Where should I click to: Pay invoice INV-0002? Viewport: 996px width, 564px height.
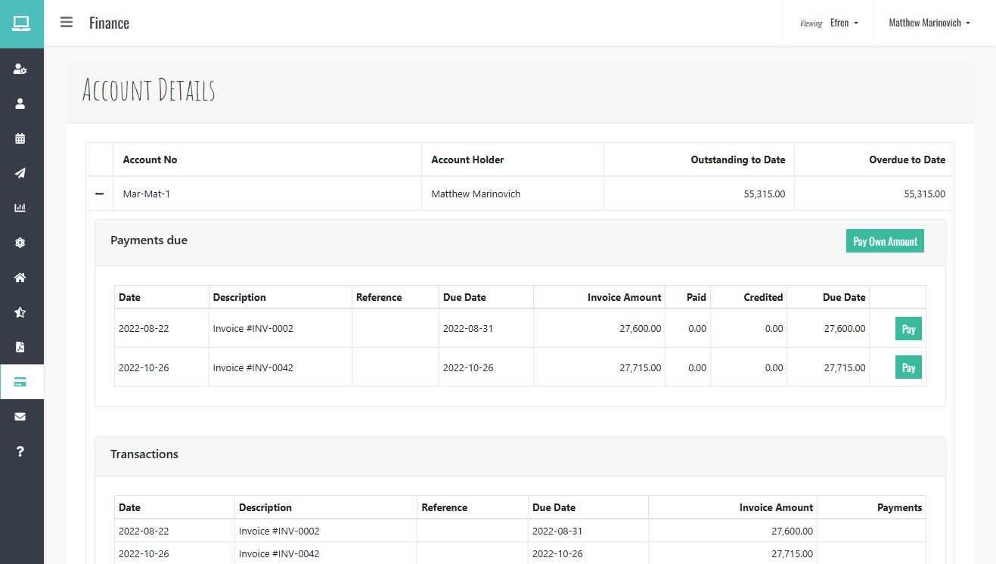coord(908,329)
